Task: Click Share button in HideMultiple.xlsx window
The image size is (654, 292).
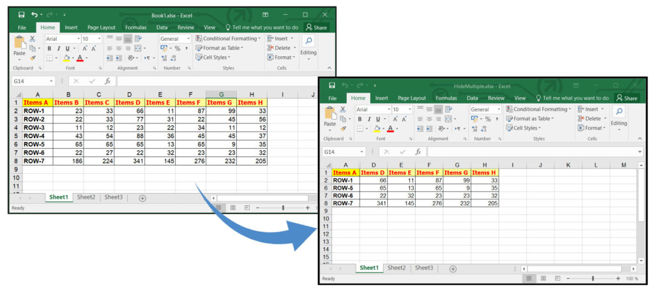Action: click(x=627, y=98)
